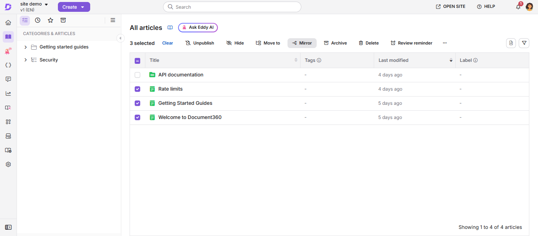Sort by the Title column arrows
The height and width of the screenshot is (236, 538).
pos(296,60)
